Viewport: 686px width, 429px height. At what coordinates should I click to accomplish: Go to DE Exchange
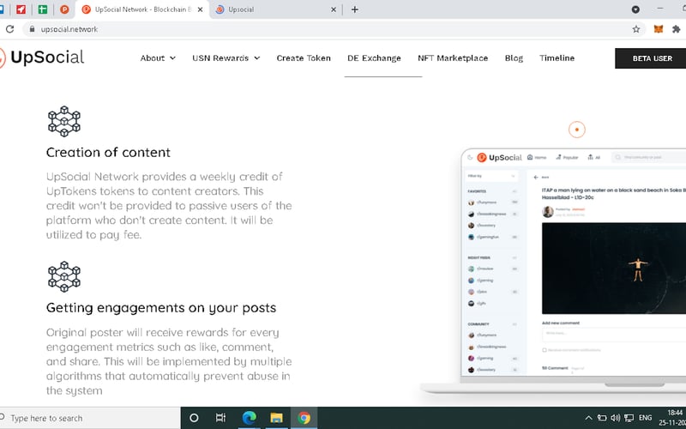[374, 58]
